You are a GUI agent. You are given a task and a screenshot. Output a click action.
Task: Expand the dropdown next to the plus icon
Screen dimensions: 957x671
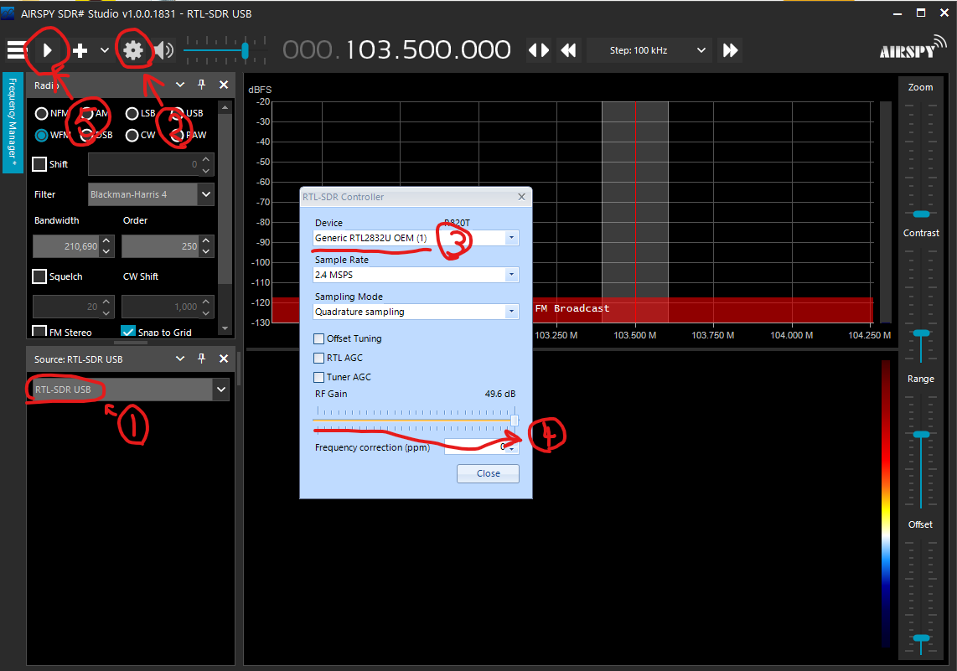click(105, 50)
